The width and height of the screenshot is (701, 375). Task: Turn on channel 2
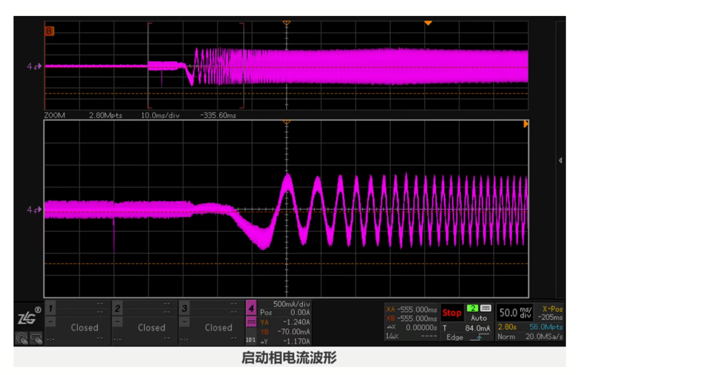coord(117,309)
